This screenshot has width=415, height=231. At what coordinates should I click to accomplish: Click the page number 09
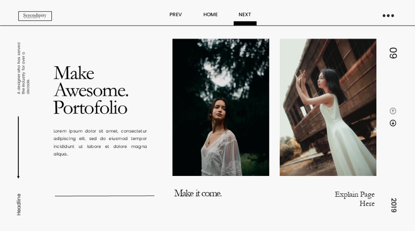point(393,53)
